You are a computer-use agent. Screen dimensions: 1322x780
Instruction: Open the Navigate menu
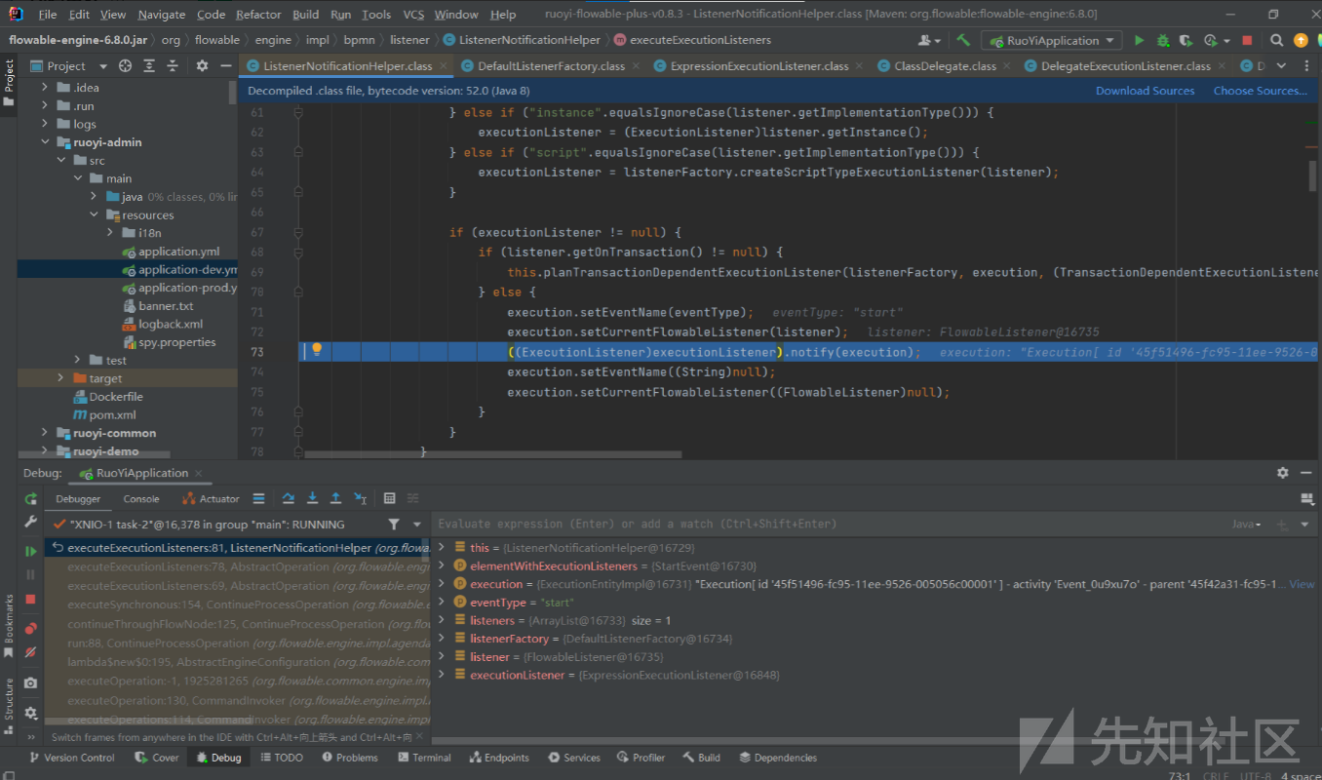point(161,15)
